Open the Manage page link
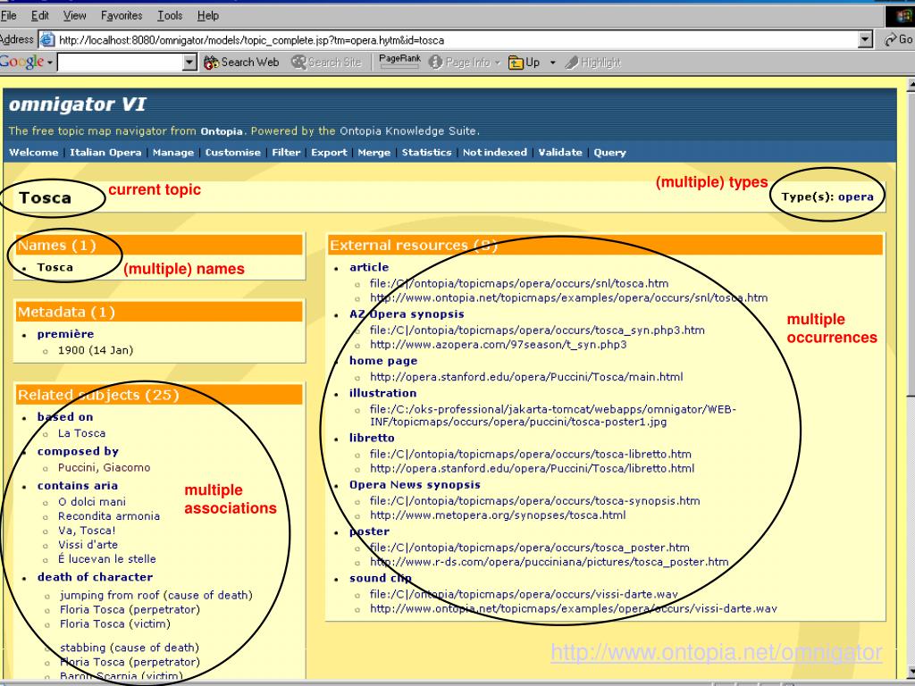The image size is (915, 686). pos(173,152)
